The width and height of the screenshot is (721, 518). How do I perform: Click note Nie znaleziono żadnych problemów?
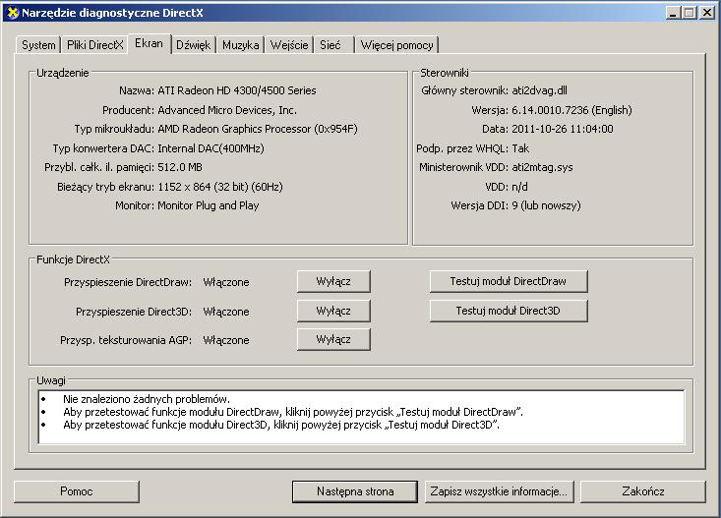147,399
